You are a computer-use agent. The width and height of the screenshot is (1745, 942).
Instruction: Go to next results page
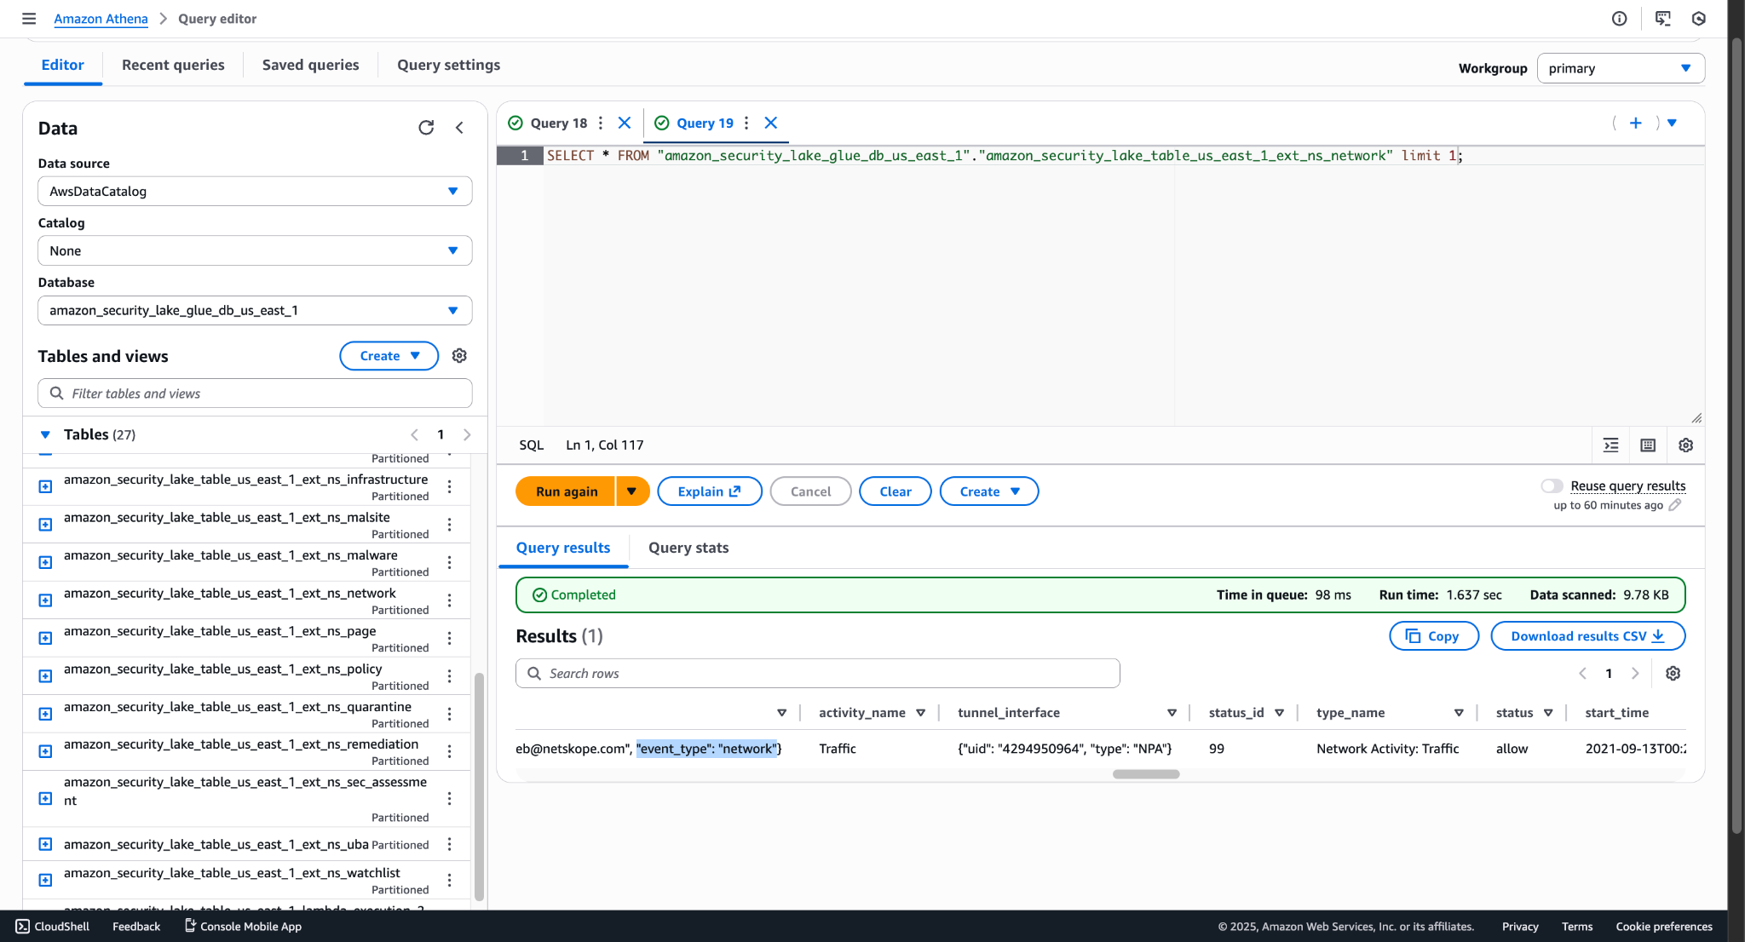pos(1635,674)
